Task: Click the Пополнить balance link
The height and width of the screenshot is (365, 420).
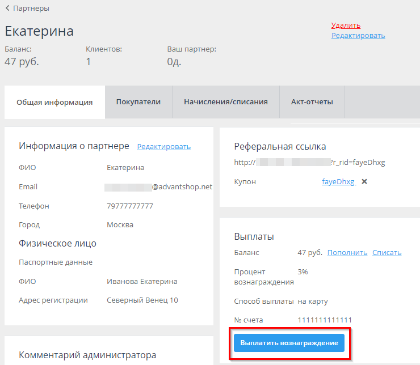Action: [x=347, y=253]
